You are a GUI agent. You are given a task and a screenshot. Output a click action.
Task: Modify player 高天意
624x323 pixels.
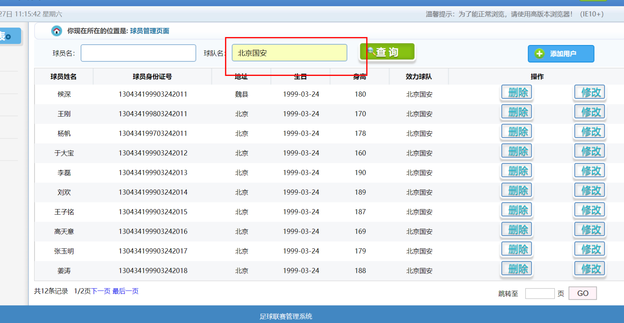pyautogui.click(x=590, y=230)
